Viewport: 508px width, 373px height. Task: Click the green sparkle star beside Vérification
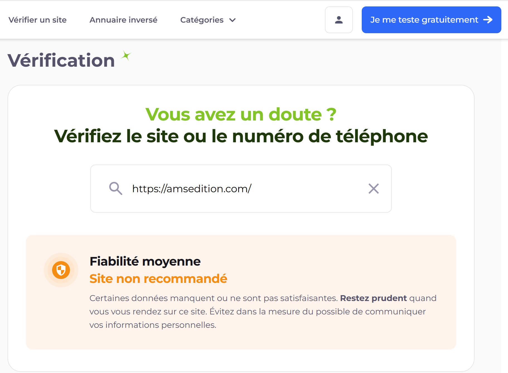coord(126,56)
